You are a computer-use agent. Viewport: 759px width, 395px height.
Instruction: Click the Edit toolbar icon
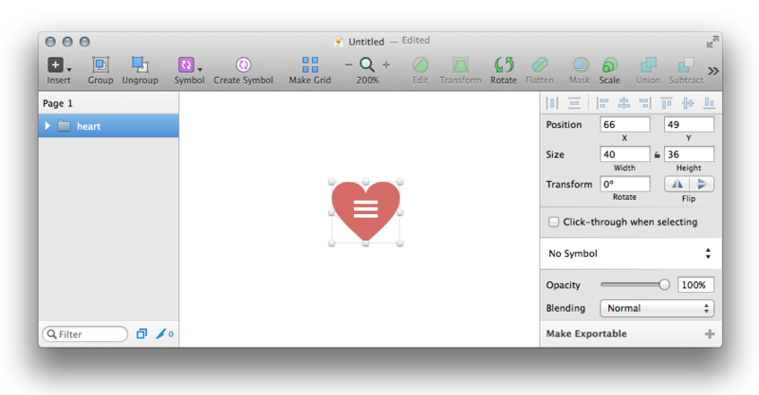(420, 64)
